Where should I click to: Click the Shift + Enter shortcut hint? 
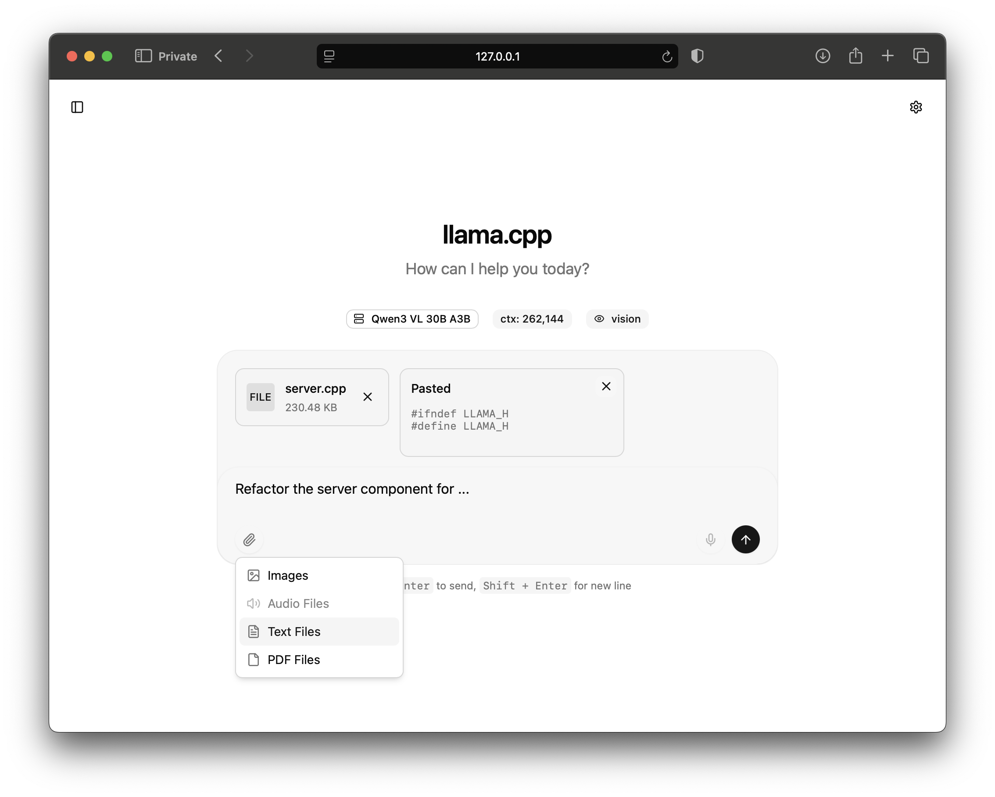click(525, 585)
